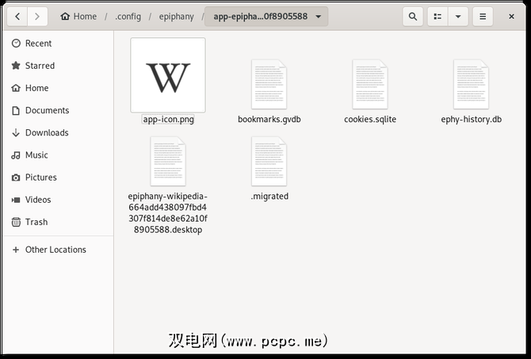Go forward with the right arrow button
The height and width of the screenshot is (359, 531).
tap(37, 17)
